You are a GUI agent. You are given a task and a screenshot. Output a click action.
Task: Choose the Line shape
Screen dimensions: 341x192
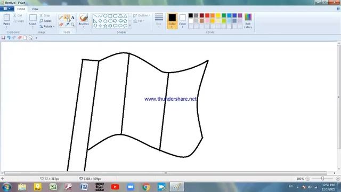click(95, 16)
